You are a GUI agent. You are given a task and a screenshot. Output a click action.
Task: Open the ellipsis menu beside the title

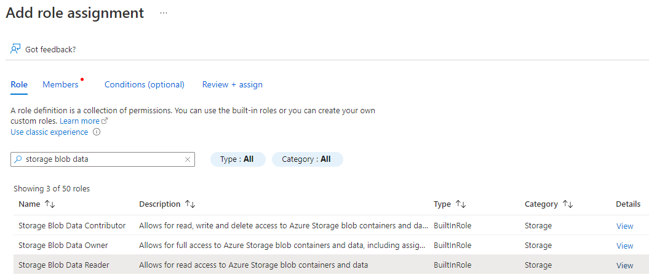[x=164, y=13]
